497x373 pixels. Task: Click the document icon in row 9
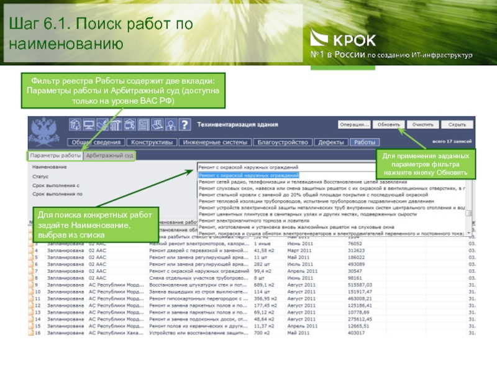coord(31,285)
